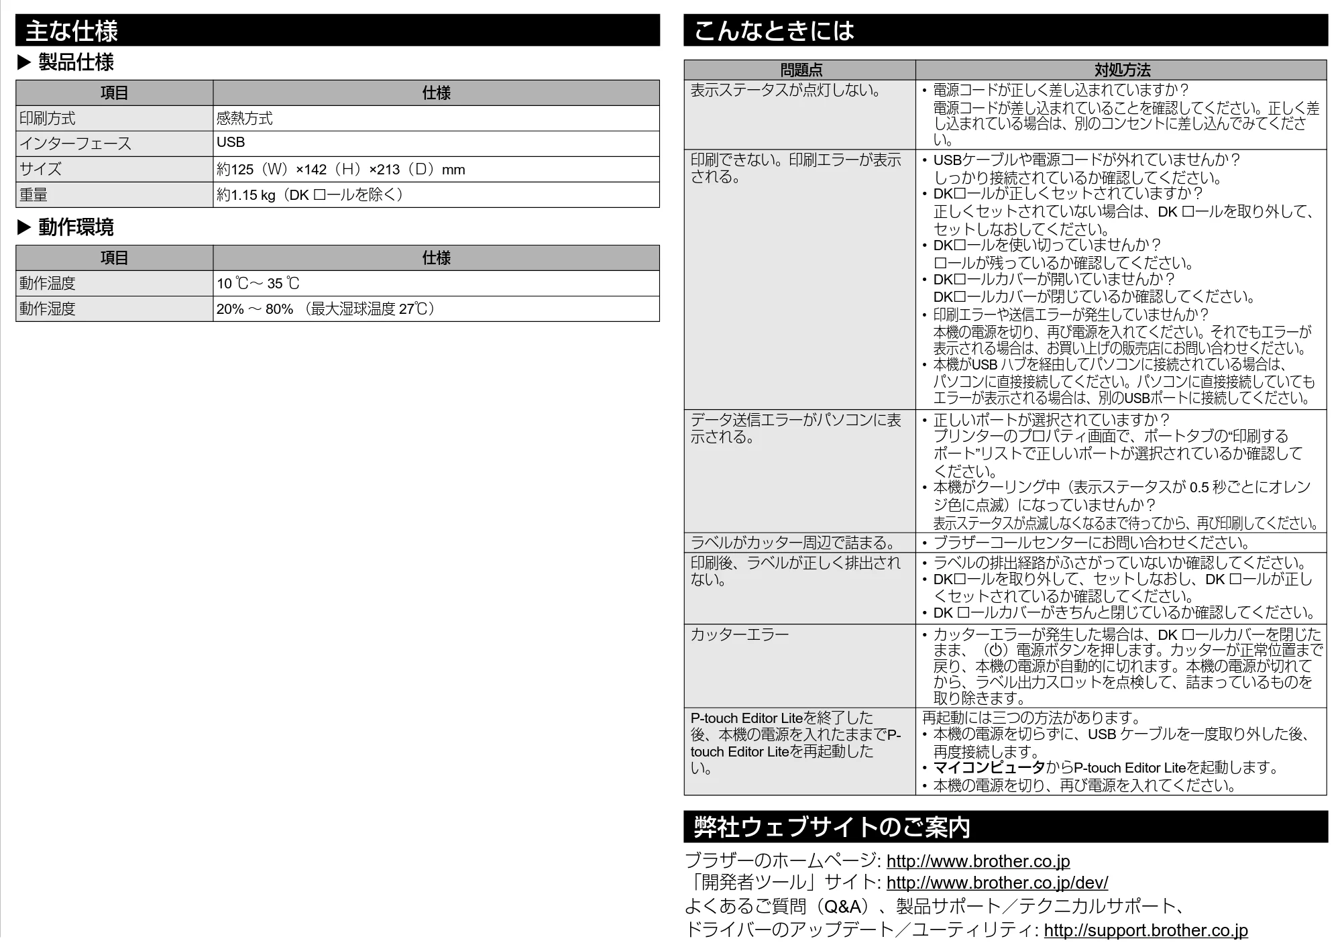The width and height of the screenshot is (1342, 949).
Task: Select the 10 ℃～ 35 ℃ cell
Action: click(437, 283)
